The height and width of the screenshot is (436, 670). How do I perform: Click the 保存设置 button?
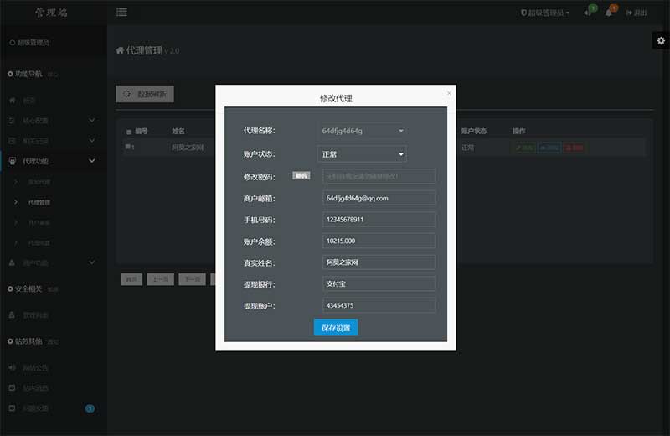coord(336,327)
